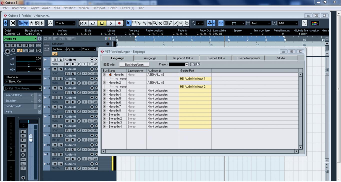Viewport: 341px width, 182px height.
Task: Select the Range Selection tool
Action: [134, 23]
